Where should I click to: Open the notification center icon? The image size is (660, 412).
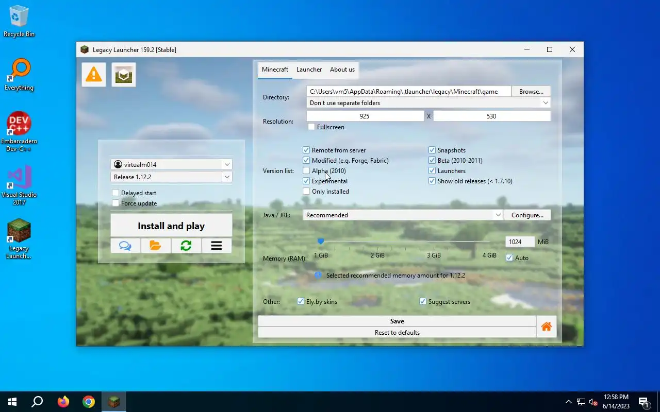pos(643,402)
